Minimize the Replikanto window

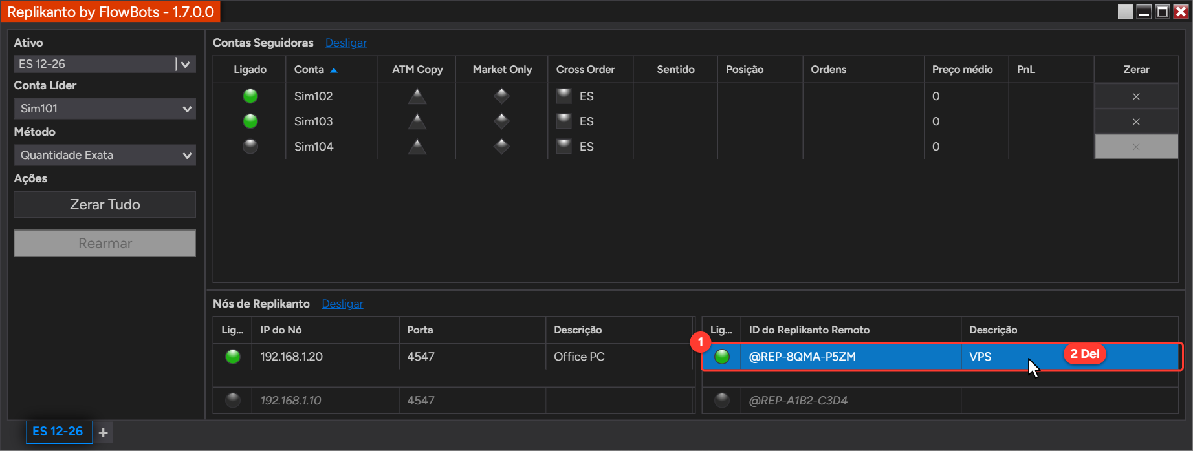[x=1144, y=12]
